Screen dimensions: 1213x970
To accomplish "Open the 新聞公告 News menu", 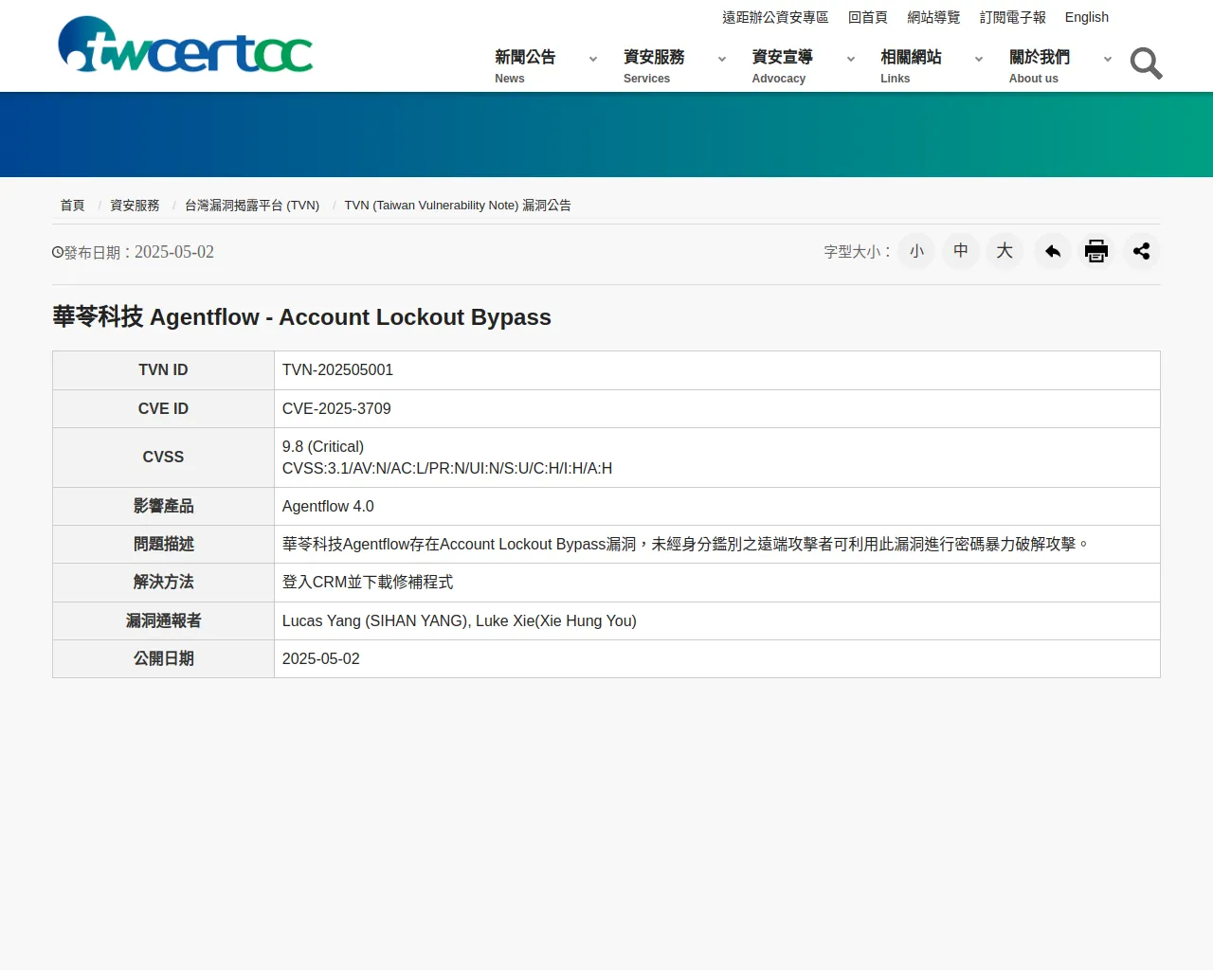I will pyautogui.click(x=525, y=66).
